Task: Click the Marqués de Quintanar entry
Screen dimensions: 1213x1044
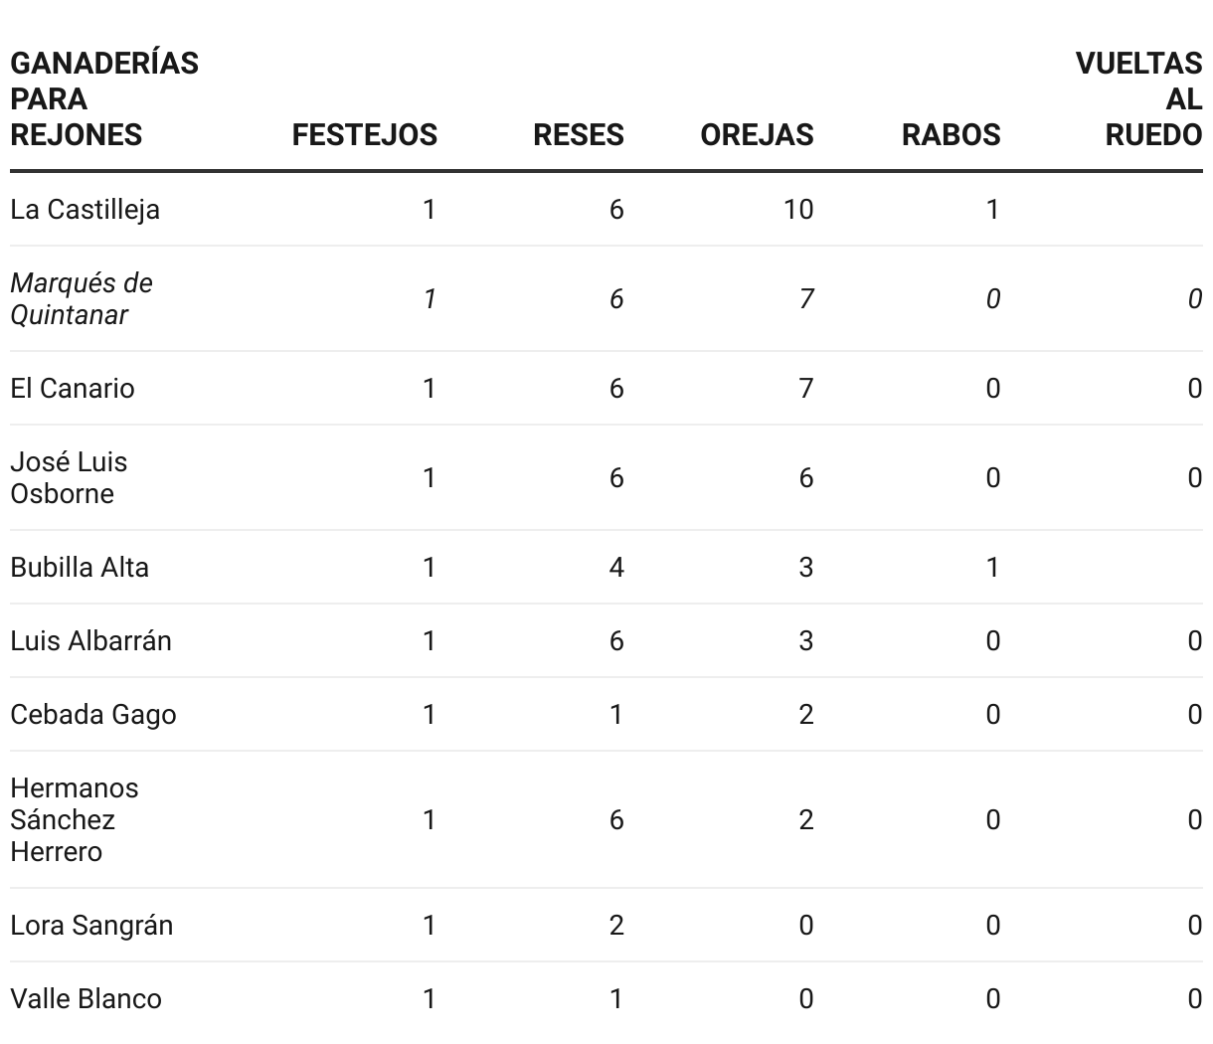Action: point(82,299)
